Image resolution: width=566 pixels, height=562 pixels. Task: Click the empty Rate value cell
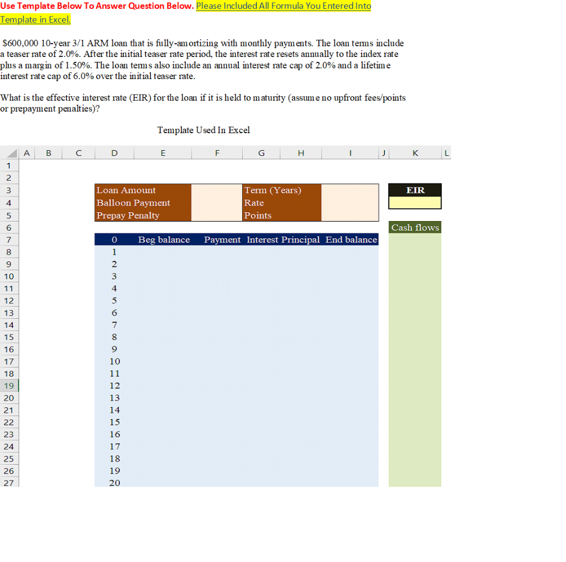coord(350,203)
